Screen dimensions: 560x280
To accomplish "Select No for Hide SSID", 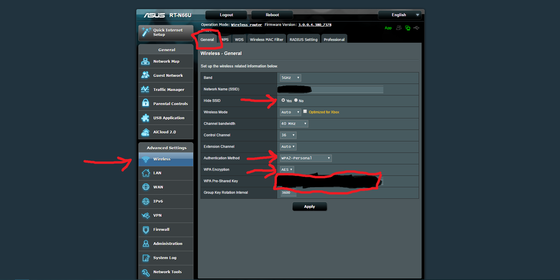I will coord(296,100).
